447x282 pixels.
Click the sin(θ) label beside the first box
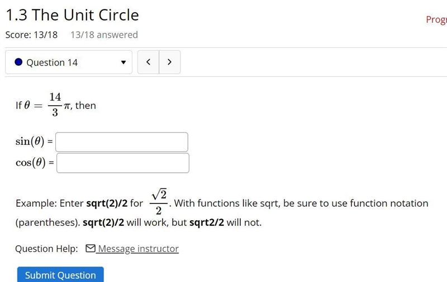tap(30, 142)
